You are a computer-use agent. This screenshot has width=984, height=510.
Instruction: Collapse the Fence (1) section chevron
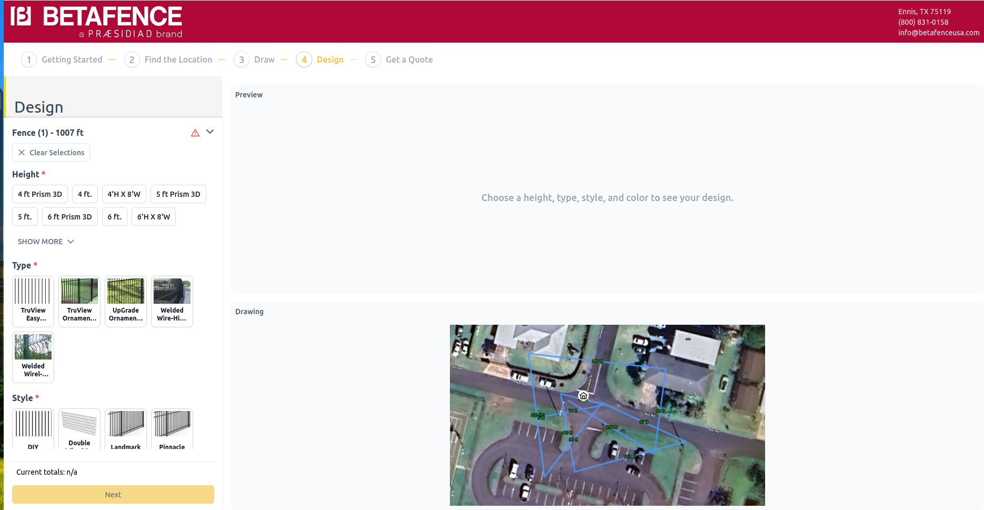210,132
